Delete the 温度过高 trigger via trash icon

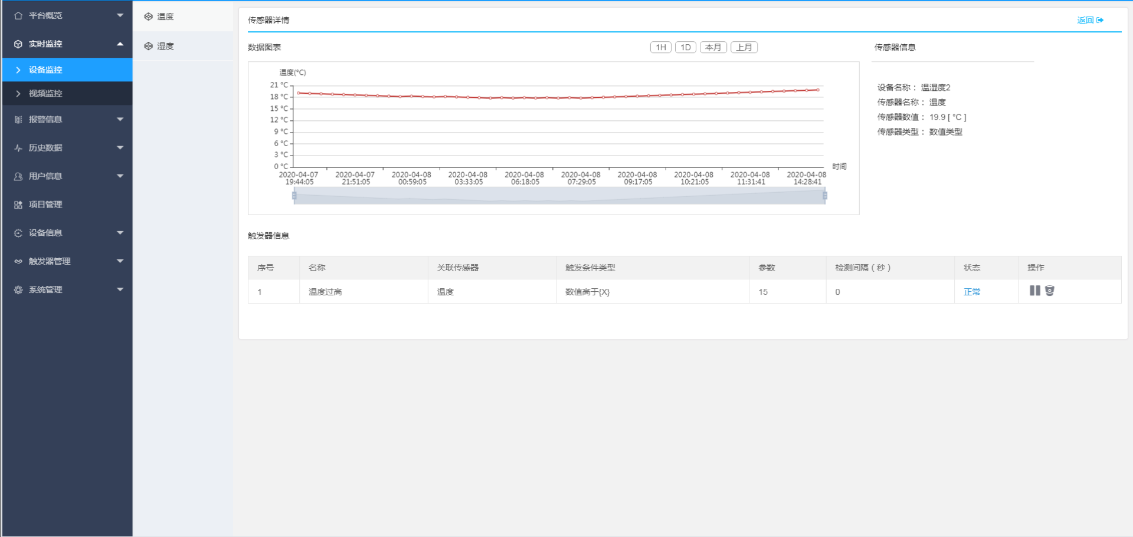click(x=1050, y=291)
